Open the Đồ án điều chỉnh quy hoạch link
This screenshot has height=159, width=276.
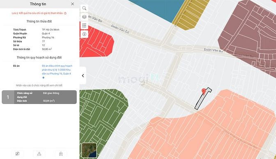coord(57,70)
